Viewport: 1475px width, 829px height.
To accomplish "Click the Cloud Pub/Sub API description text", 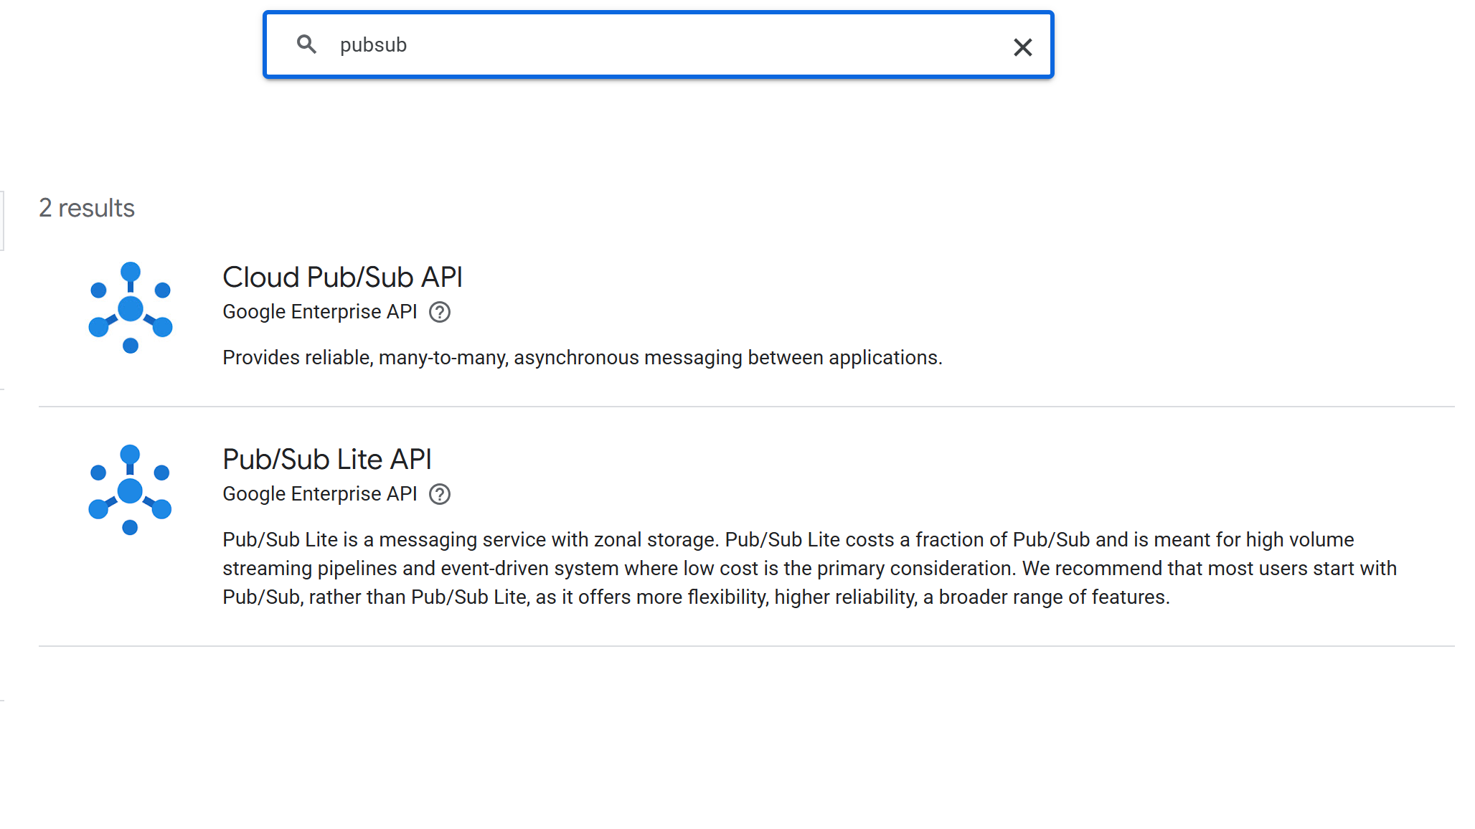I will click(582, 357).
